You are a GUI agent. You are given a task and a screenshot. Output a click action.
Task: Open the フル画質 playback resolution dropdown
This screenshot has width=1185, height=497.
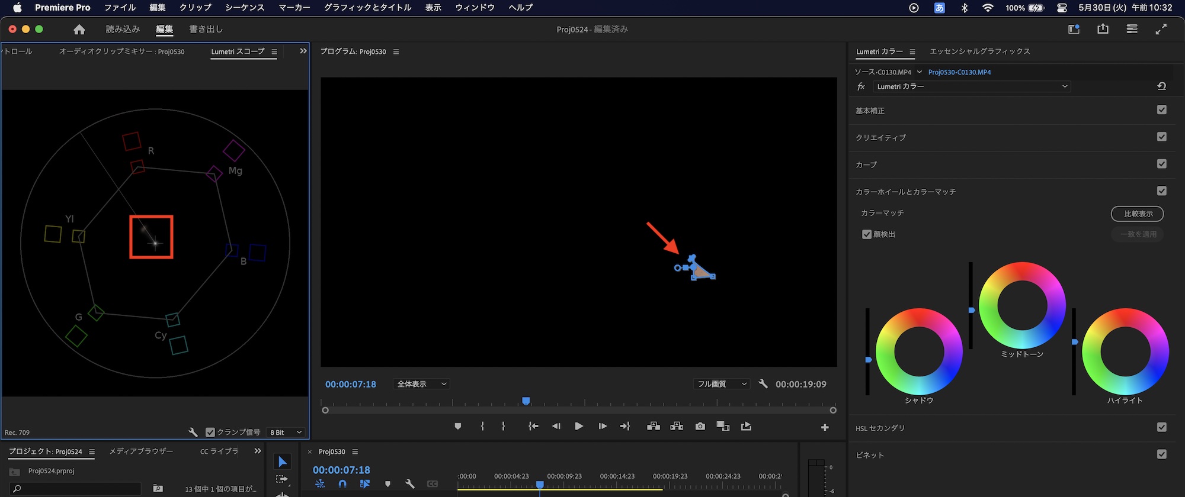(721, 384)
